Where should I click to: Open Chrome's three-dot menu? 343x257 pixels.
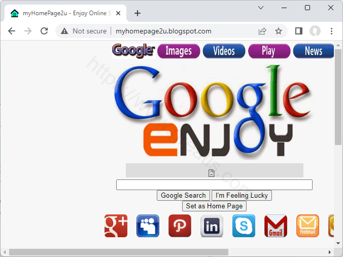[x=332, y=31]
